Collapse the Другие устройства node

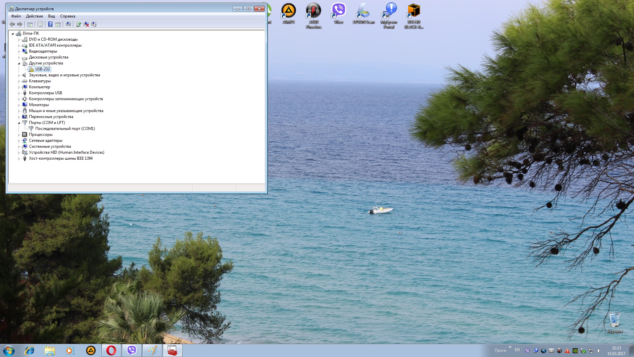pyautogui.click(x=19, y=63)
